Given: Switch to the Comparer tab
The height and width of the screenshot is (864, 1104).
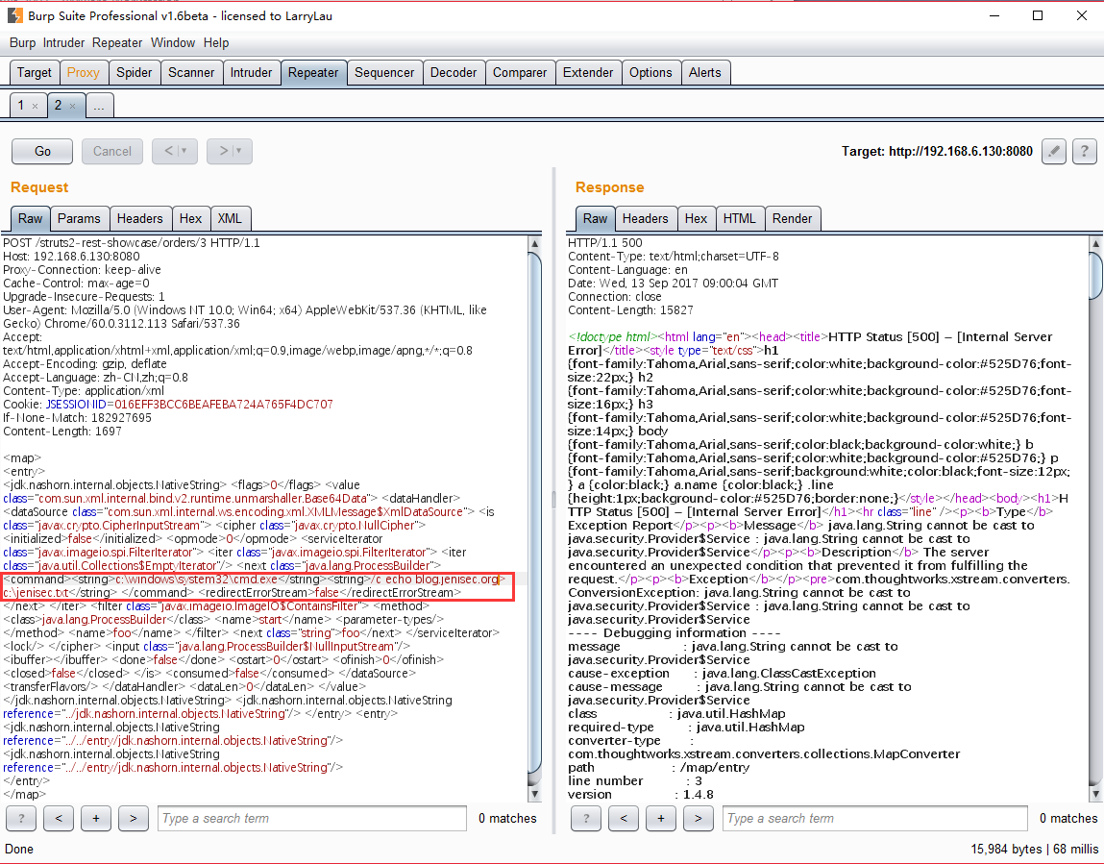Looking at the screenshot, I should click(520, 72).
